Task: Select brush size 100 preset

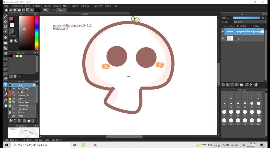Action: 252,112
